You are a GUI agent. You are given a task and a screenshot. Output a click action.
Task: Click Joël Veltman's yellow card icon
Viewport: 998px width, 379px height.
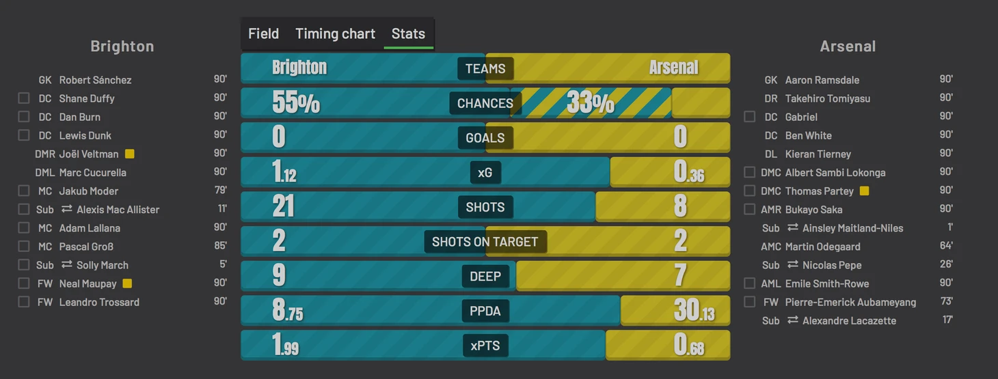(x=129, y=154)
